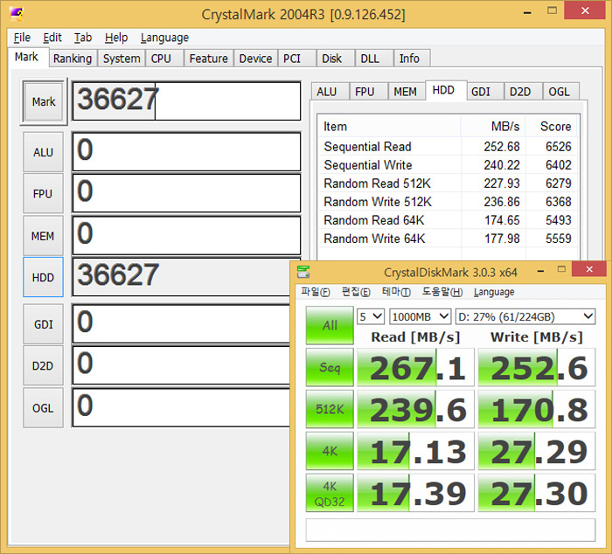Click the Item column header

[389, 127]
